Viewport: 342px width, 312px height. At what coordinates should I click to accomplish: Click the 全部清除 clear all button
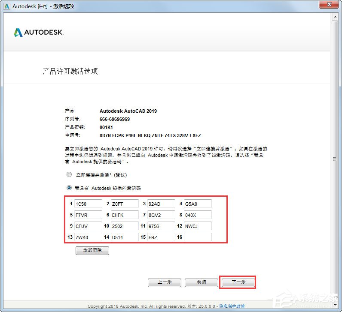(92, 250)
